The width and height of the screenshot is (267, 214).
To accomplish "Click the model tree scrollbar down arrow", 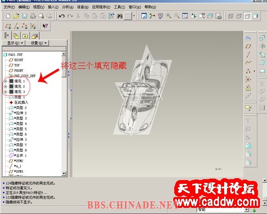I will point(64,173).
